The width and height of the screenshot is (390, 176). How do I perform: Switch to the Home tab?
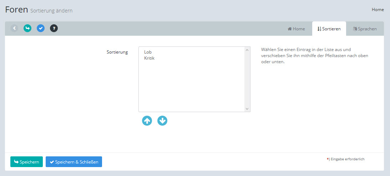tap(296, 29)
